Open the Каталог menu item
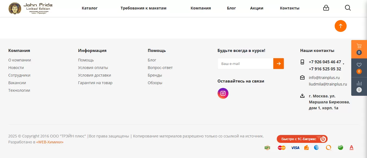367x158 pixels. pyautogui.click(x=90, y=8)
